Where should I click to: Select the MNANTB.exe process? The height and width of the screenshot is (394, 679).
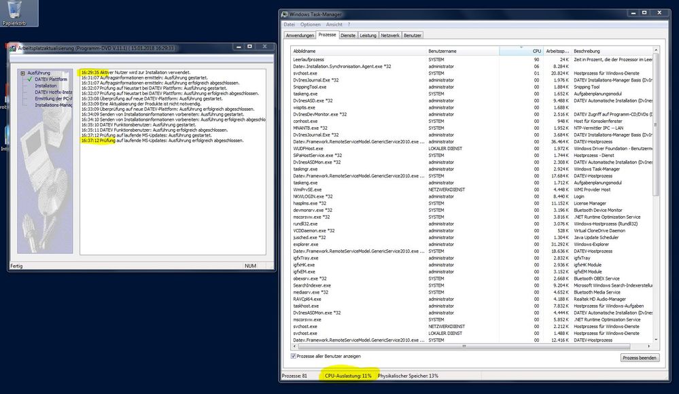472,128
